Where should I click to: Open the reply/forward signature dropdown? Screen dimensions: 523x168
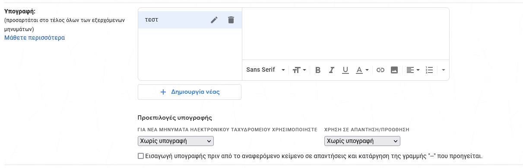tap(362, 141)
